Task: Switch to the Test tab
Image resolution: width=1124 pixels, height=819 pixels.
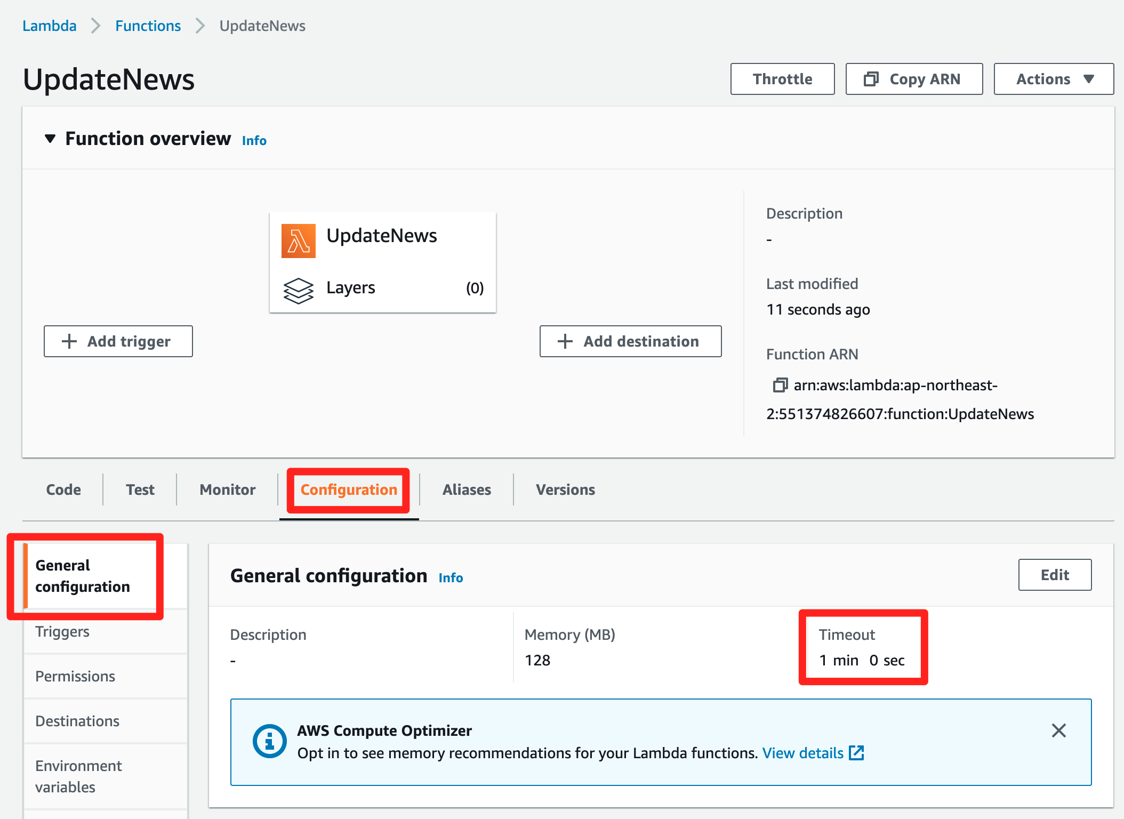Action: [140, 489]
